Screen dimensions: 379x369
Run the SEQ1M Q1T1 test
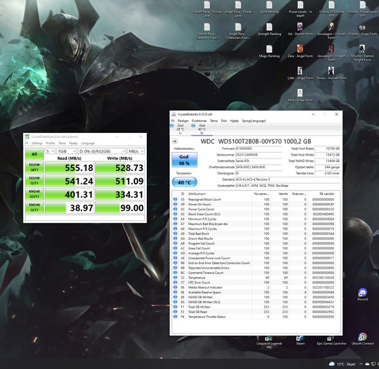point(34,181)
